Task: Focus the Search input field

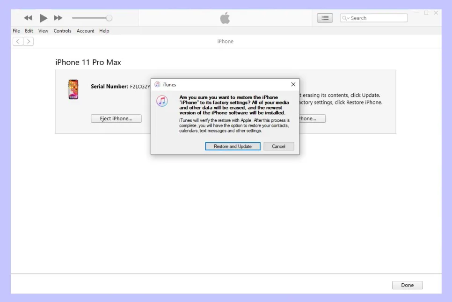Action: 374,18
